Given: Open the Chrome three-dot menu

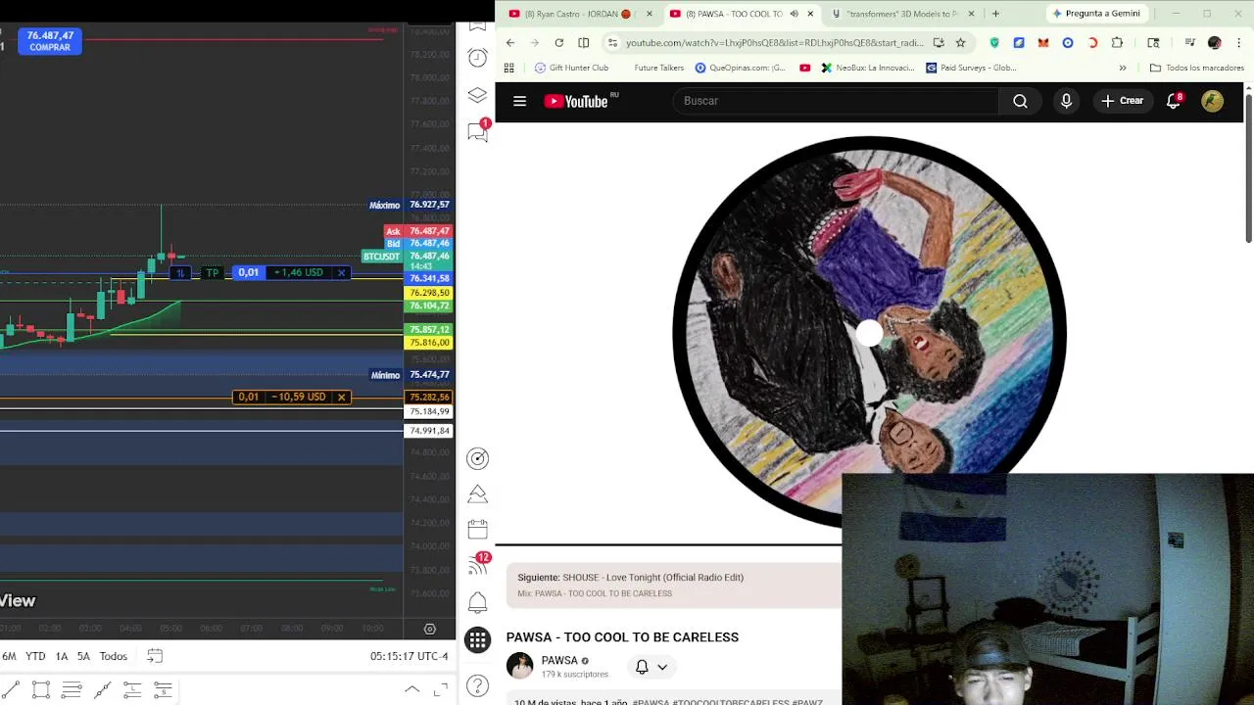Looking at the screenshot, I should [1239, 42].
